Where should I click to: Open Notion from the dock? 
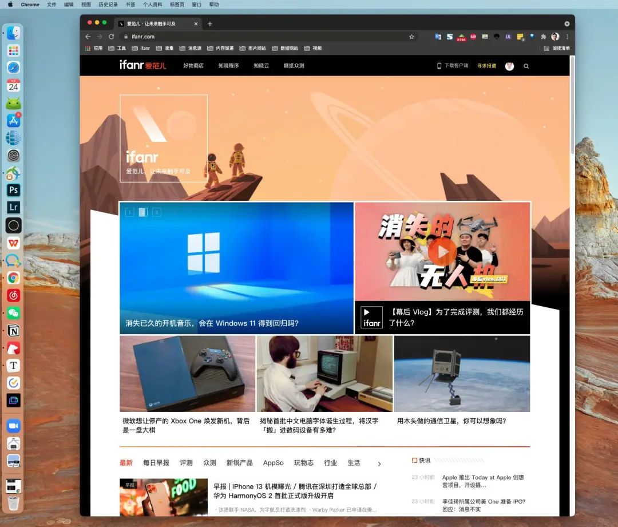[13, 331]
